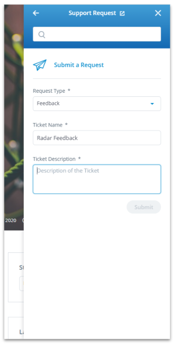The image size is (177, 346).
Task: Expand the Request Type dropdown arrow
Action: click(x=152, y=104)
